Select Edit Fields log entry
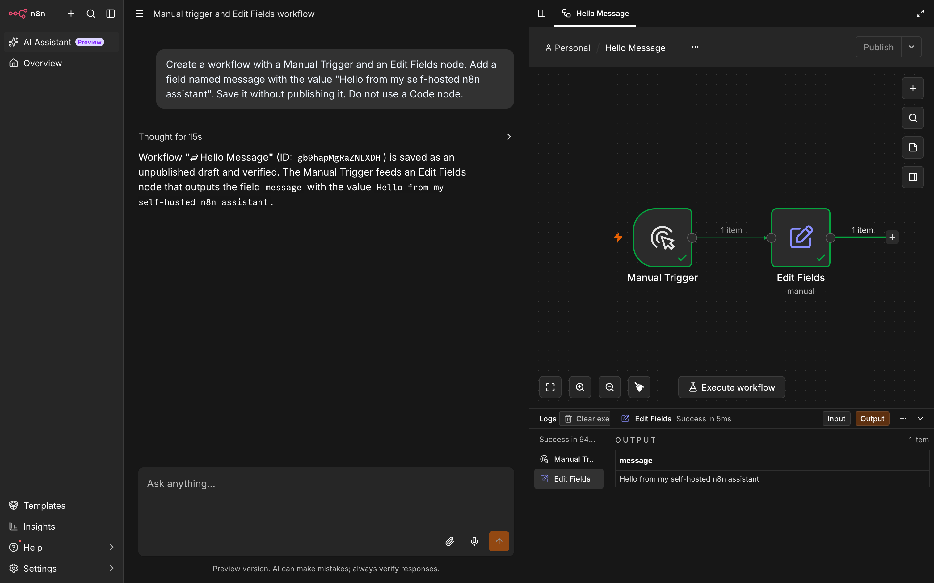934x583 pixels. pos(569,479)
